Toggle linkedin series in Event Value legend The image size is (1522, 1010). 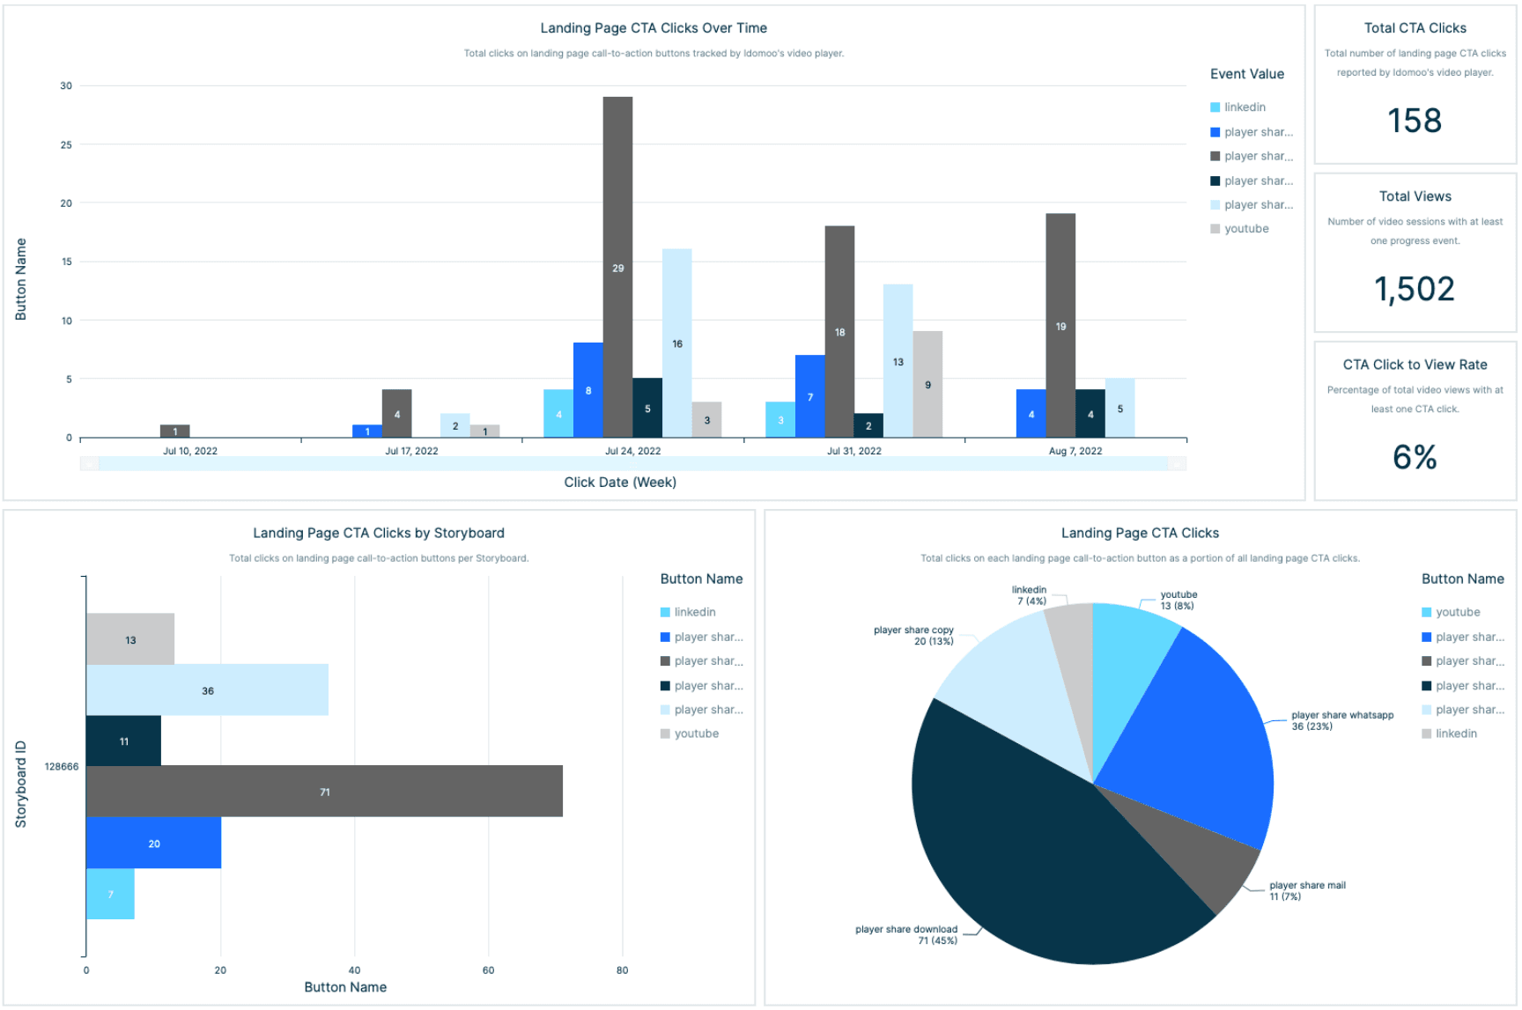(1244, 107)
